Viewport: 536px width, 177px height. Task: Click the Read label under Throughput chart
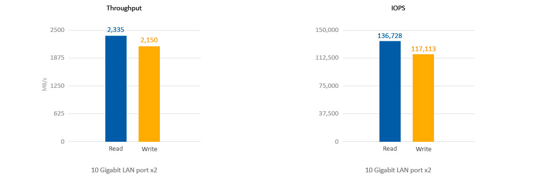(116, 148)
